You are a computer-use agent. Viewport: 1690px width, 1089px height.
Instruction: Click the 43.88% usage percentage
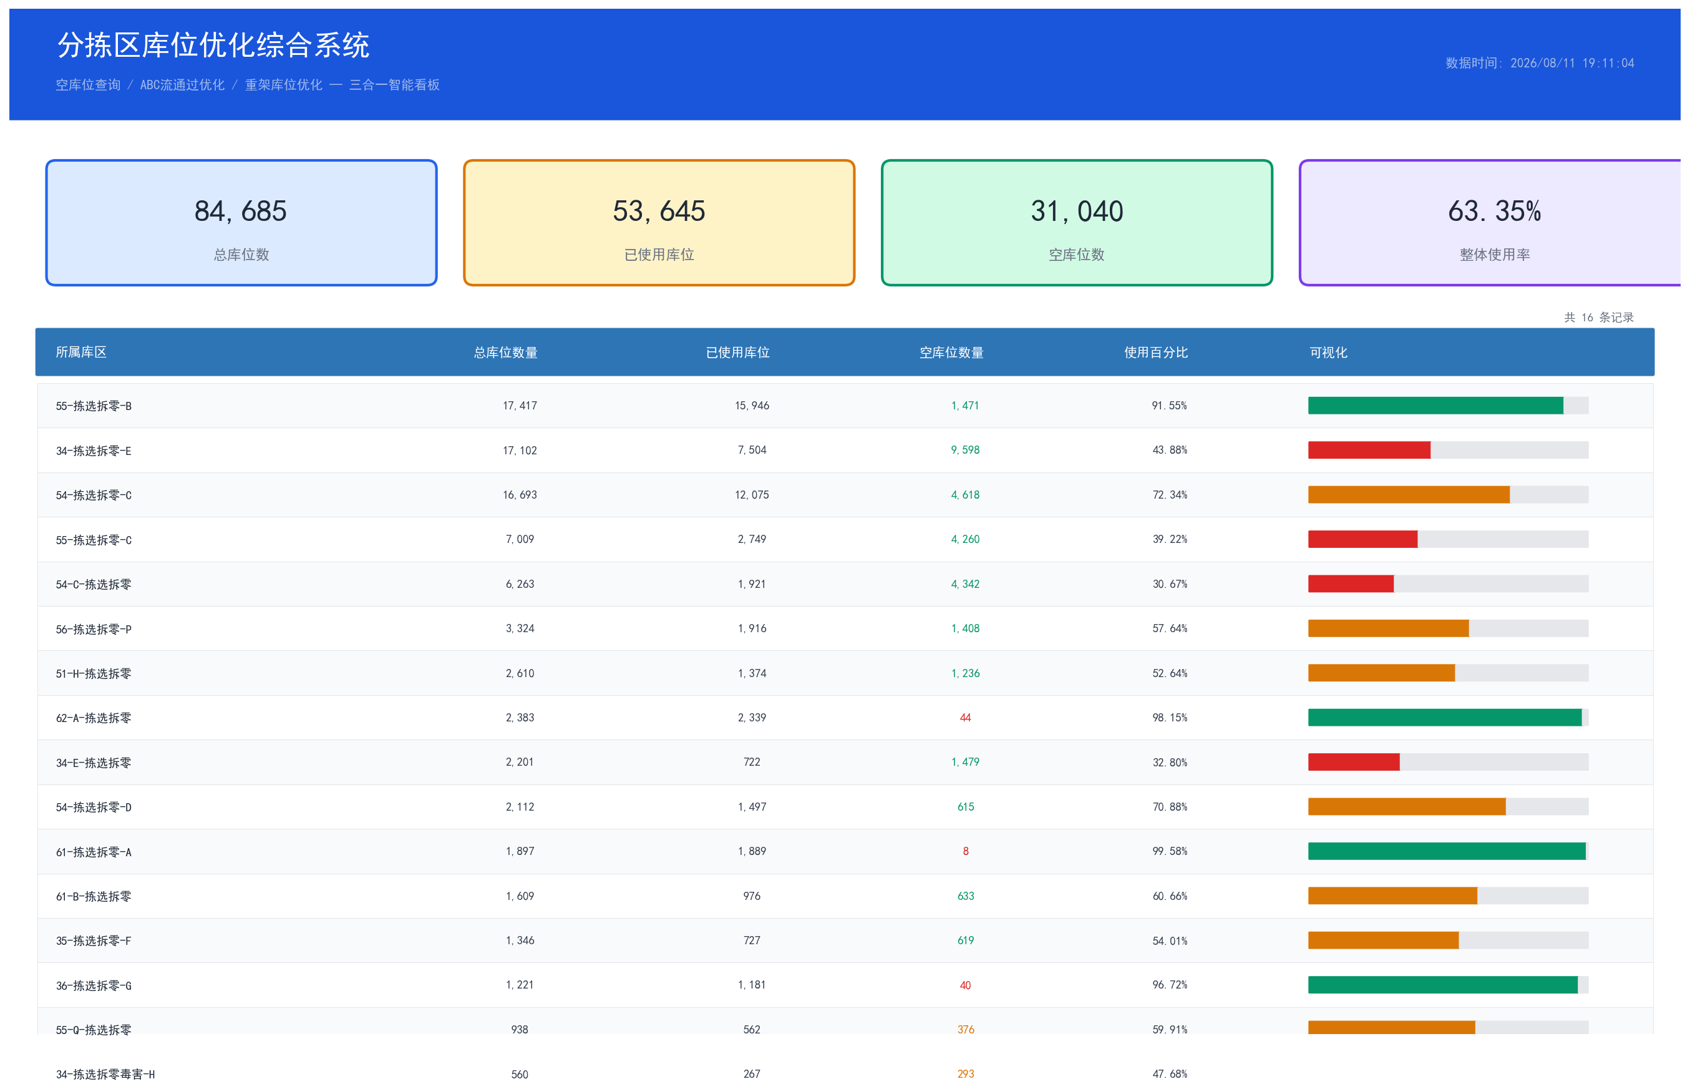click(x=1169, y=450)
